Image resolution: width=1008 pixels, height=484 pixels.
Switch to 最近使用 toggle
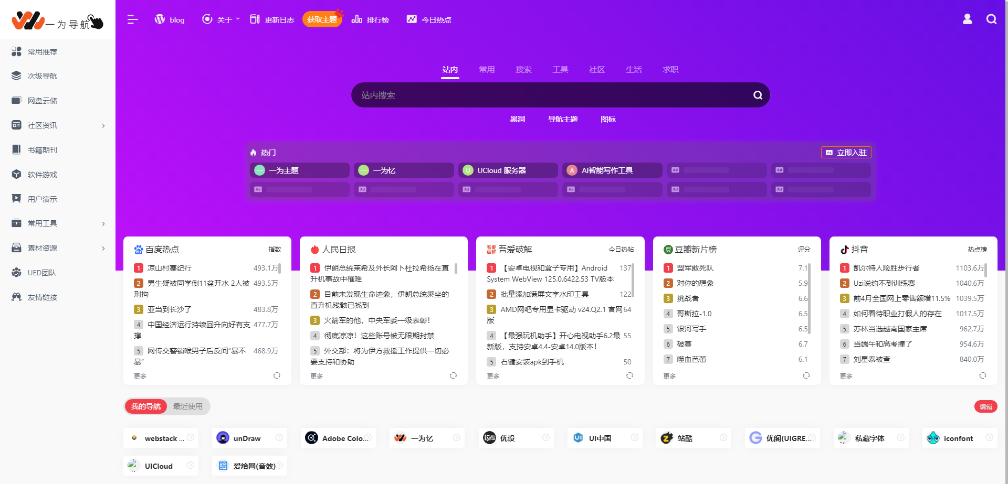pyautogui.click(x=187, y=406)
